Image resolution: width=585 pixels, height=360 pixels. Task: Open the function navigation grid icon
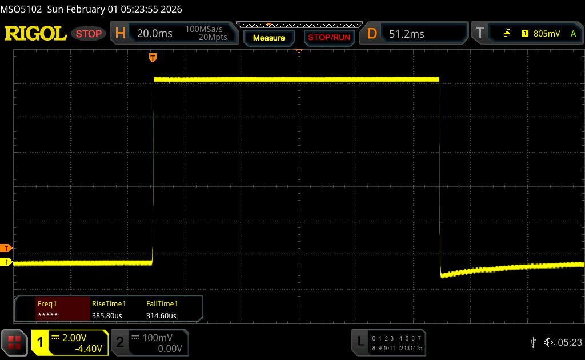[x=14, y=342]
